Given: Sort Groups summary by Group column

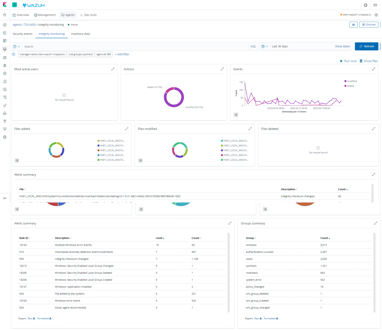Looking at the screenshot, I should coord(251,238).
